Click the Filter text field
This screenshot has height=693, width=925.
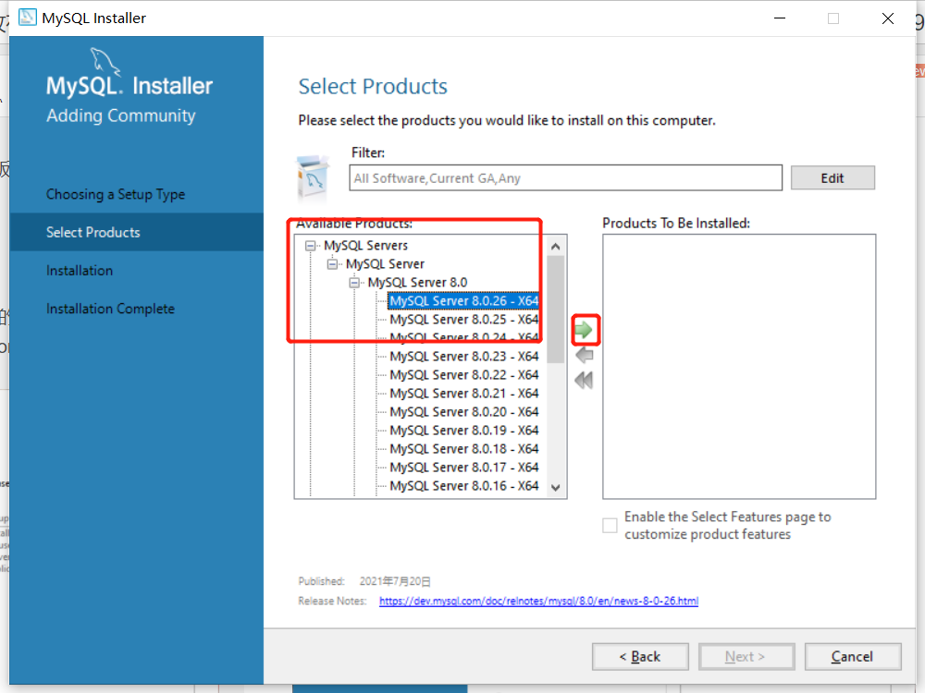(566, 178)
